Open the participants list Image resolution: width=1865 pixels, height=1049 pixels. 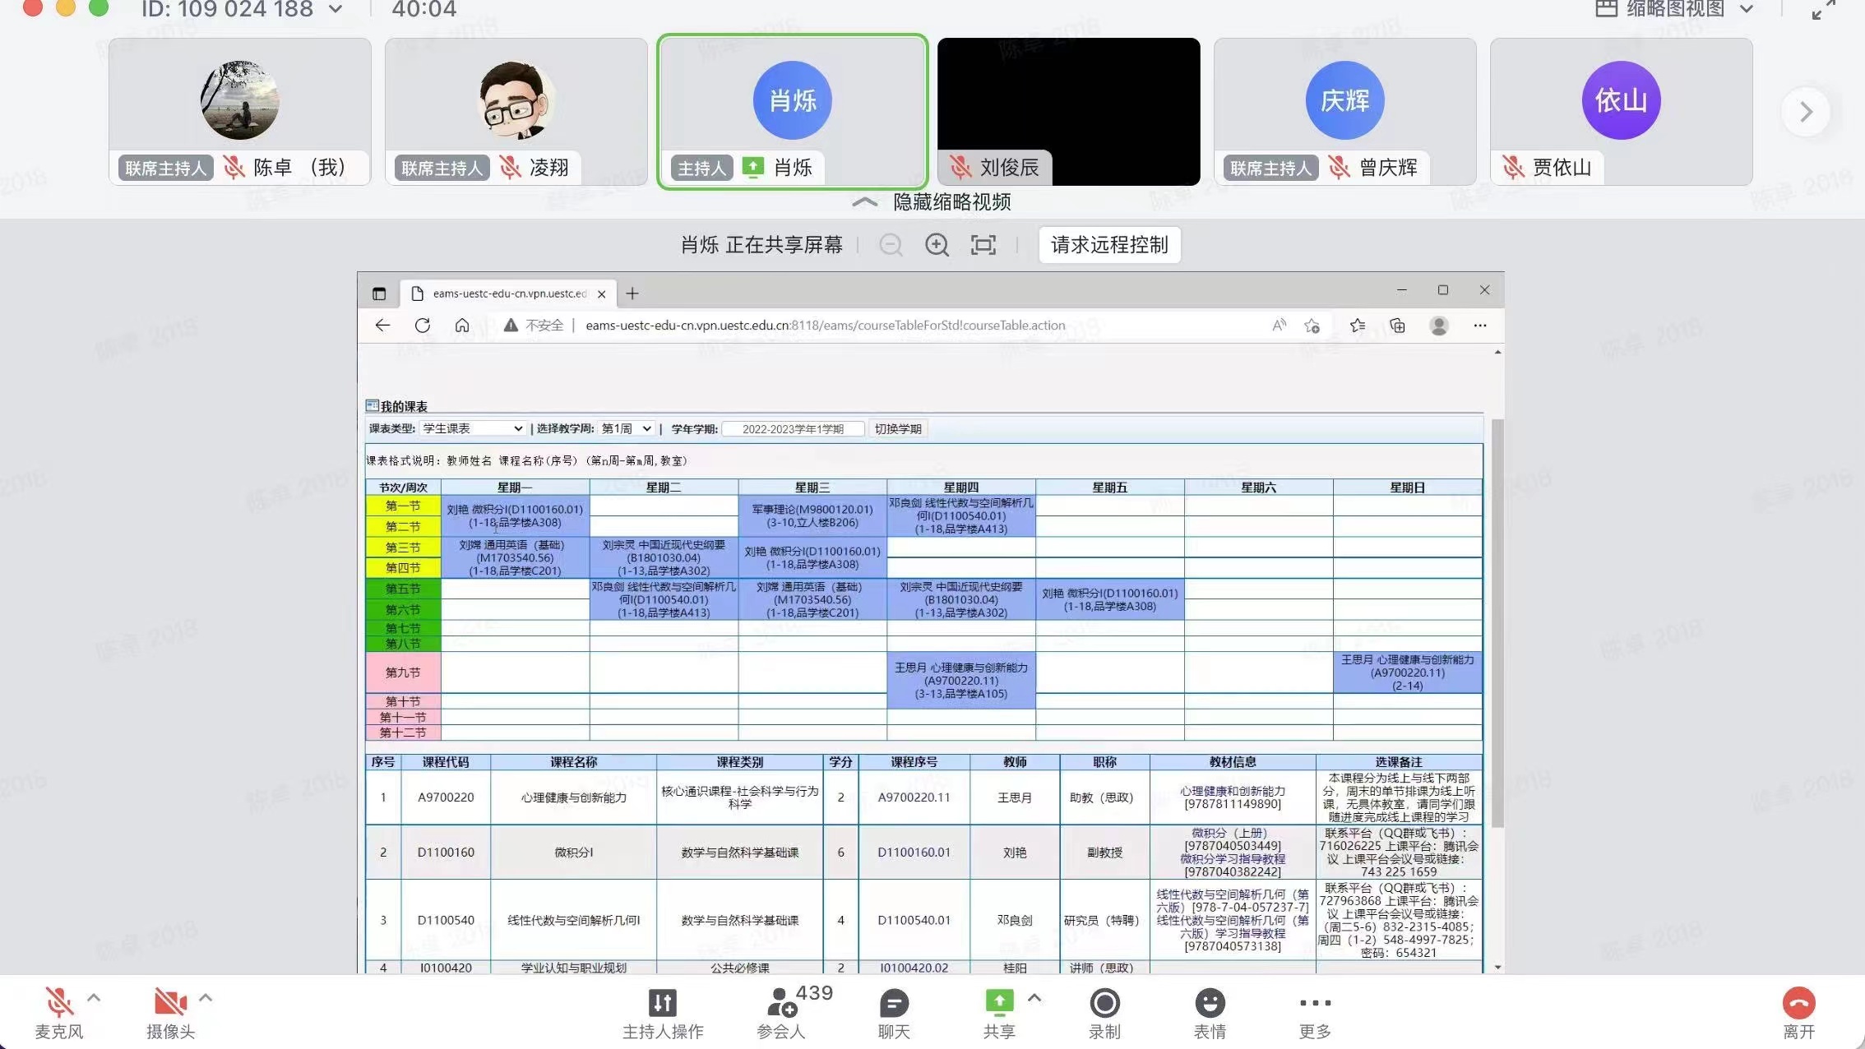click(780, 1004)
